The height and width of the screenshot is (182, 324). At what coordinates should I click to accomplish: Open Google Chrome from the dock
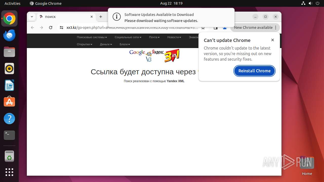(x=9, y=19)
